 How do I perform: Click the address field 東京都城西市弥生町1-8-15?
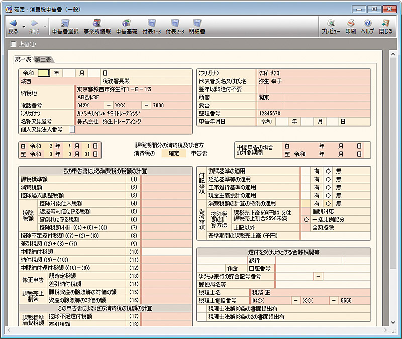pyautogui.click(x=134, y=89)
